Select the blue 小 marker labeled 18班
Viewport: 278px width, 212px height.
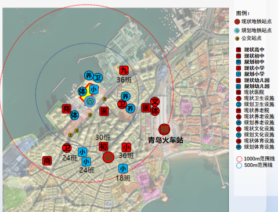(x=123, y=168)
